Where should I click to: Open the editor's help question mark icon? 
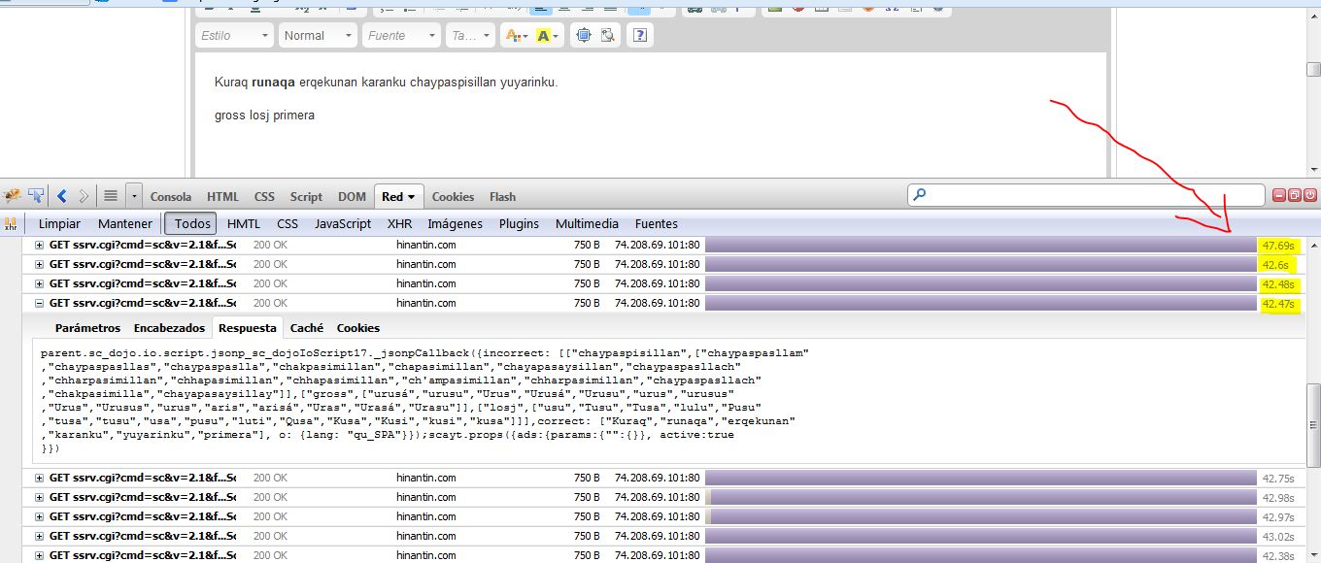[638, 36]
